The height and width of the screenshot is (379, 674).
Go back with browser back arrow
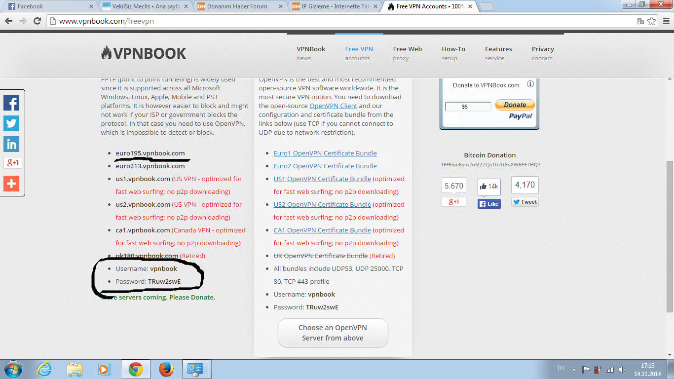pos(8,21)
